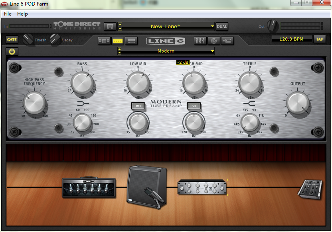Click the BASS gain knob
This screenshot has height=232, width=332.
pyautogui.click(x=82, y=83)
